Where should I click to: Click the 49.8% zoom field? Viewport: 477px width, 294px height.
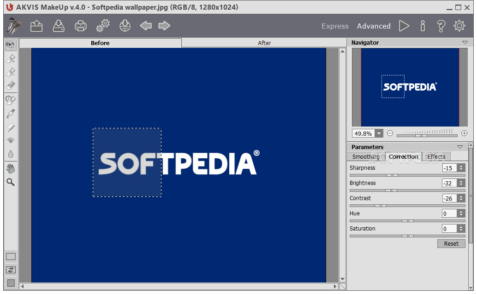(x=364, y=133)
